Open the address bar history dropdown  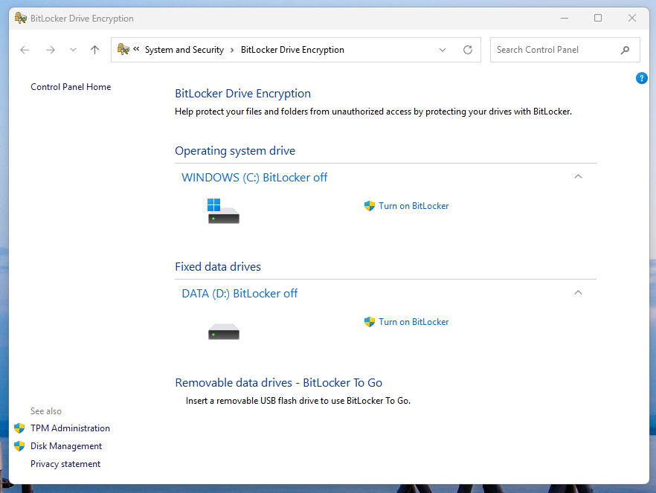pos(443,50)
